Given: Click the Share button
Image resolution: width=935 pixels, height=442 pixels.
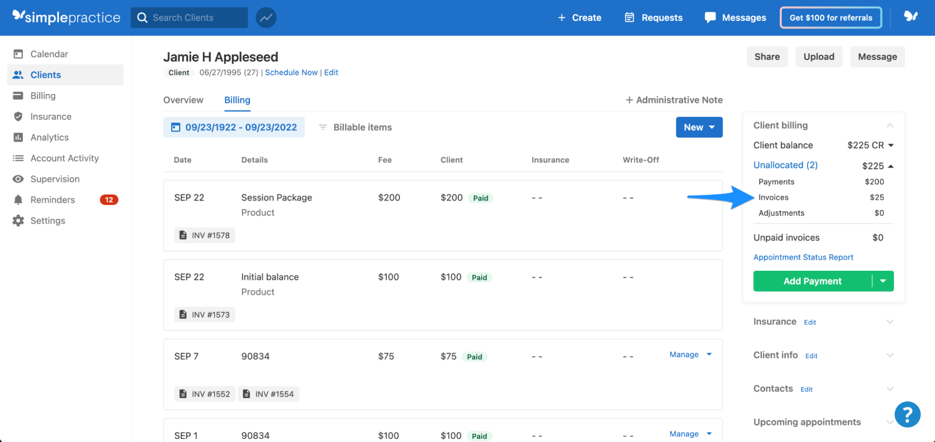Looking at the screenshot, I should pos(767,57).
